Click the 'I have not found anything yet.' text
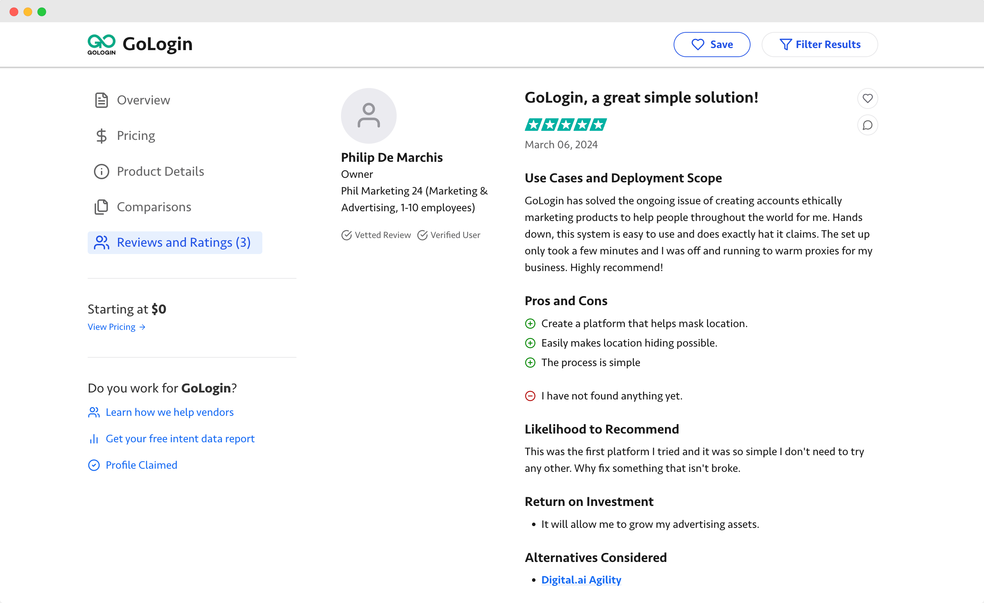 click(x=612, y=396)
